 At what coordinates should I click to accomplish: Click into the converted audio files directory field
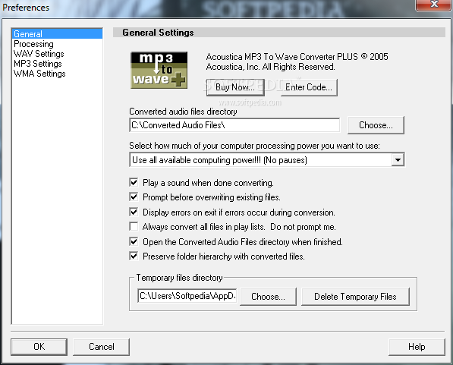coord(234,125)
